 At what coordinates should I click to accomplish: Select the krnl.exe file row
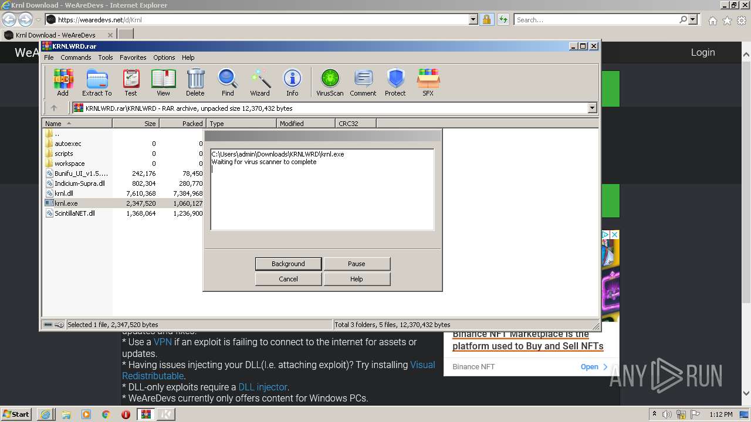point(123,203)
